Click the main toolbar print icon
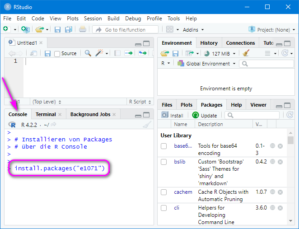The width and height of the screenshot is (299, 229). pos(83,29)
